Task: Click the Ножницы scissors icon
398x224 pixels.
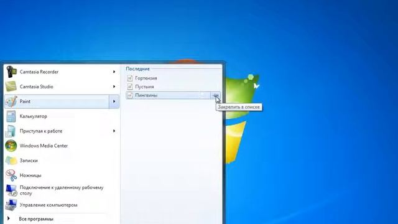Action: (11, 175)
